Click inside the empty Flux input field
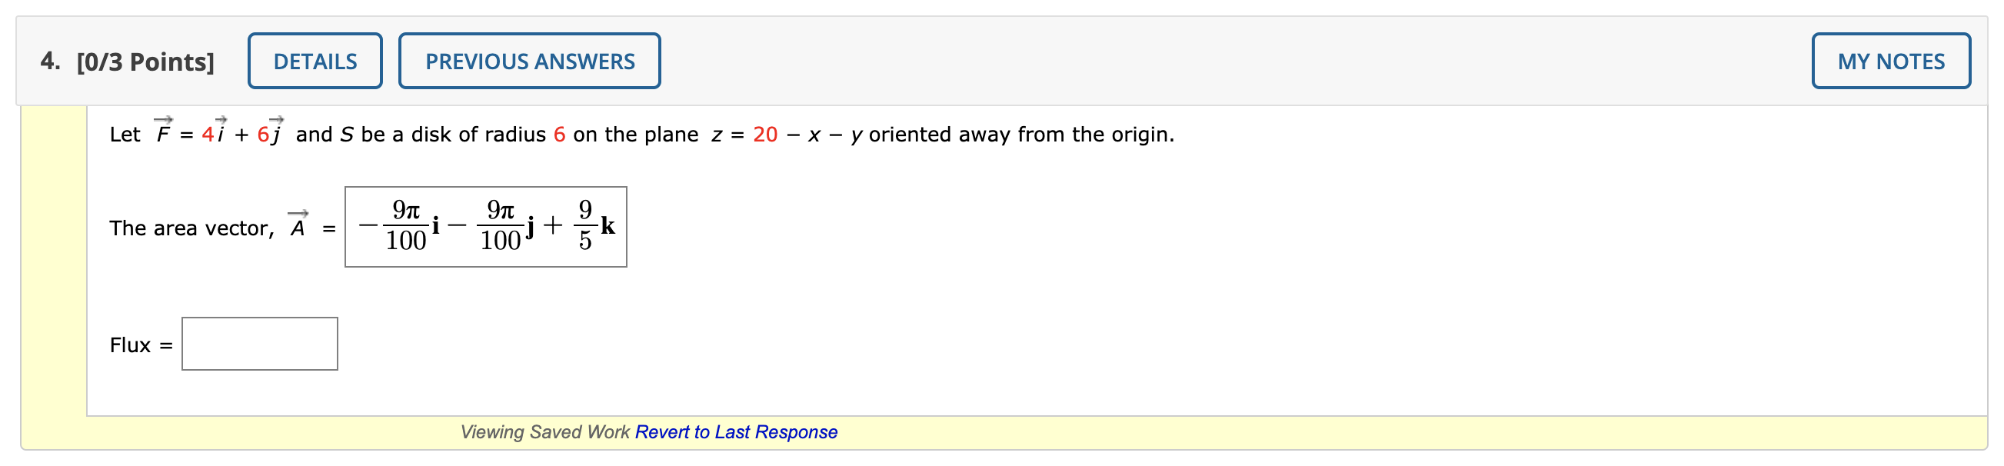Viewport: 2004px width, 466px height. pyautogui.click(x=259, y=343)
